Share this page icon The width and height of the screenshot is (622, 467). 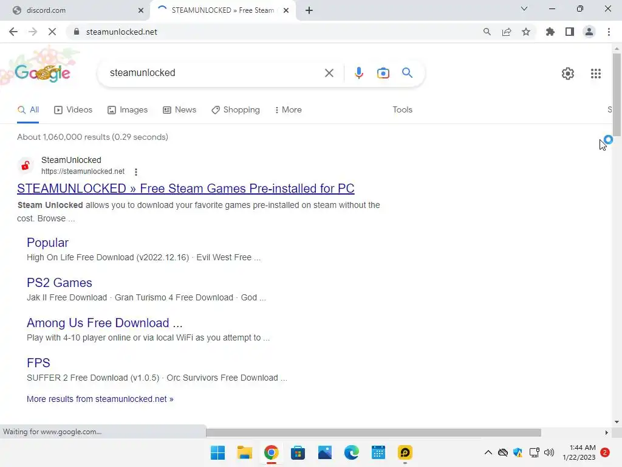pos(507,32)
